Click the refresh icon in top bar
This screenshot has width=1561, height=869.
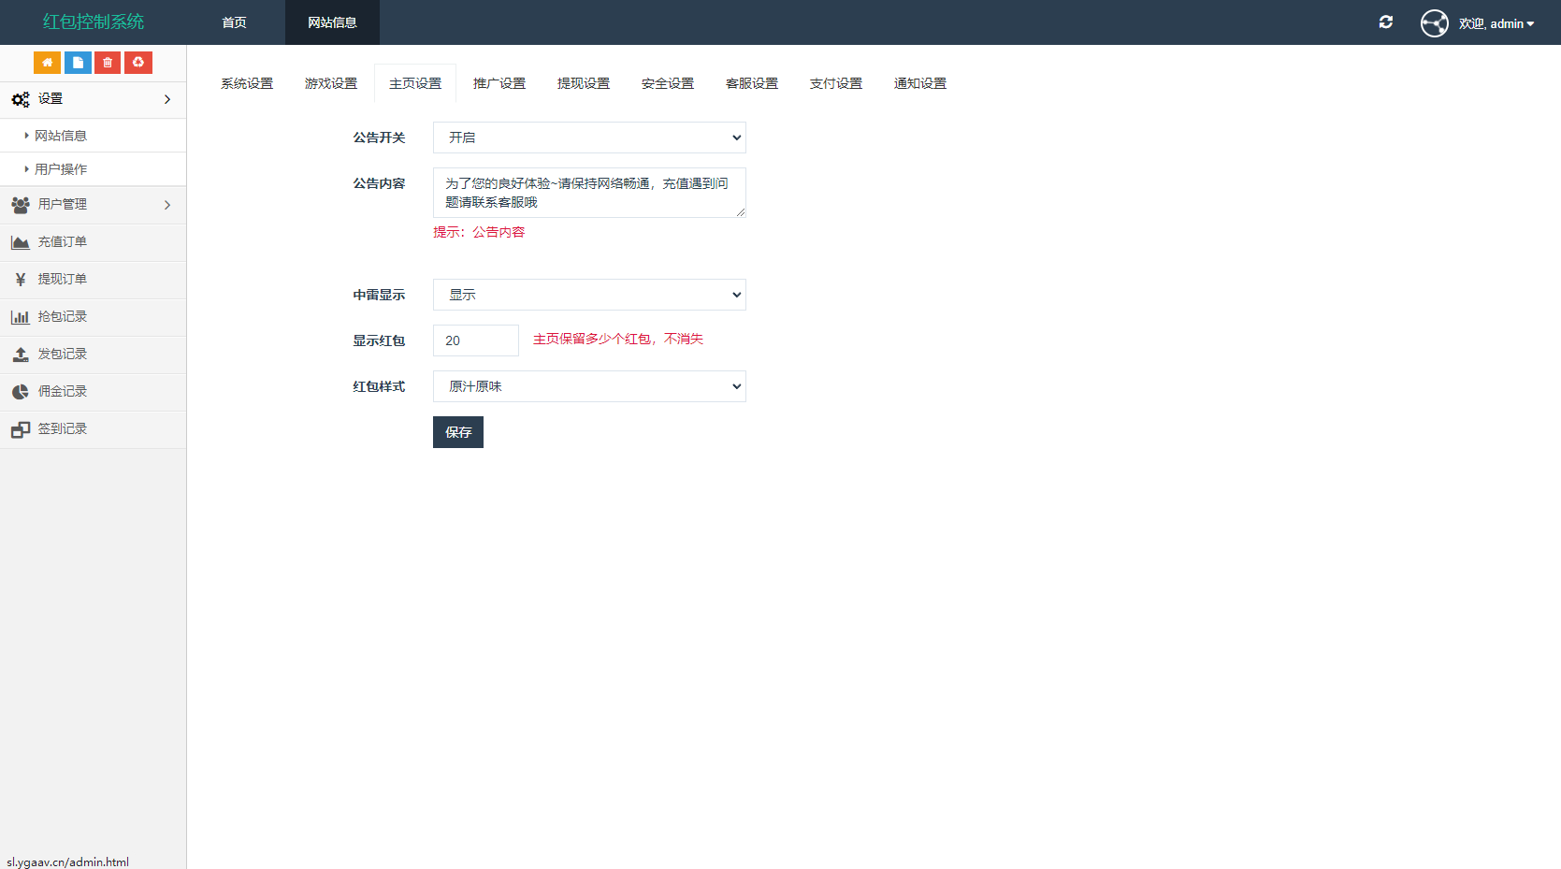(x=1386, y=22)
